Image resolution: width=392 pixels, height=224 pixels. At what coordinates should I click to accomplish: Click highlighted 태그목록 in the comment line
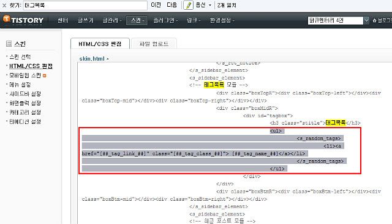214,85
